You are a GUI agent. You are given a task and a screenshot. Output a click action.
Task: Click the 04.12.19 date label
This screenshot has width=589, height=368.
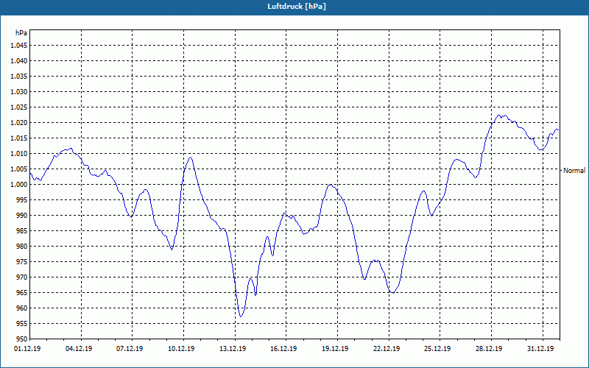pos(79,349)
